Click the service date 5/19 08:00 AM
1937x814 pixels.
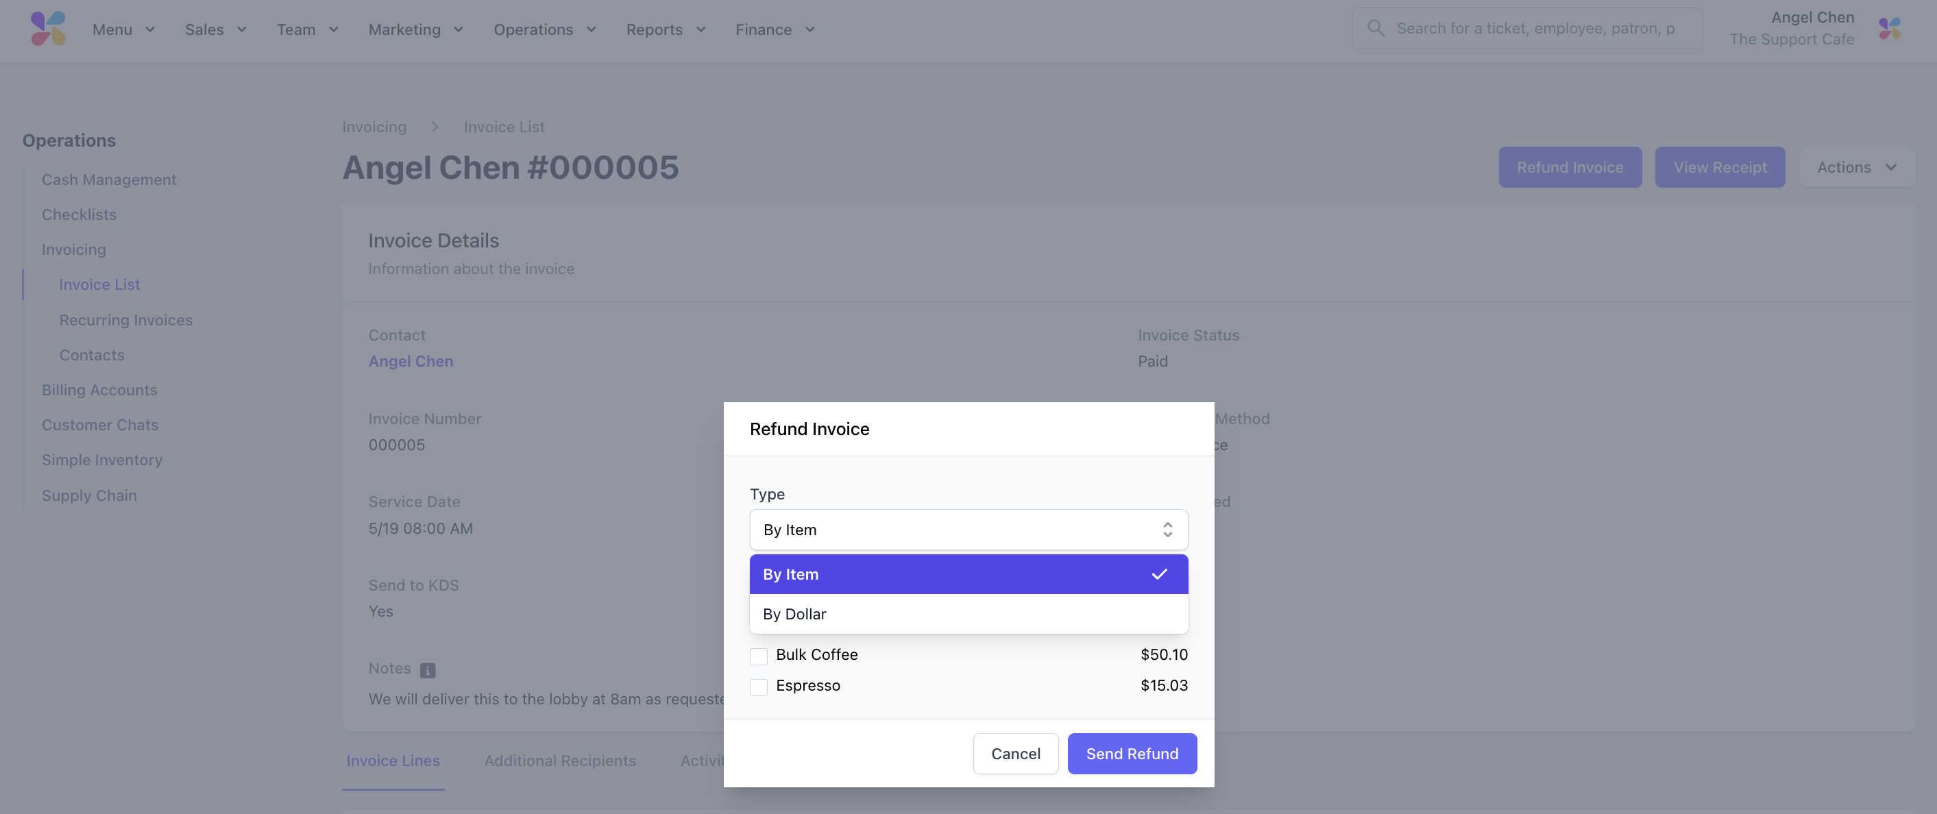(420, 528)
